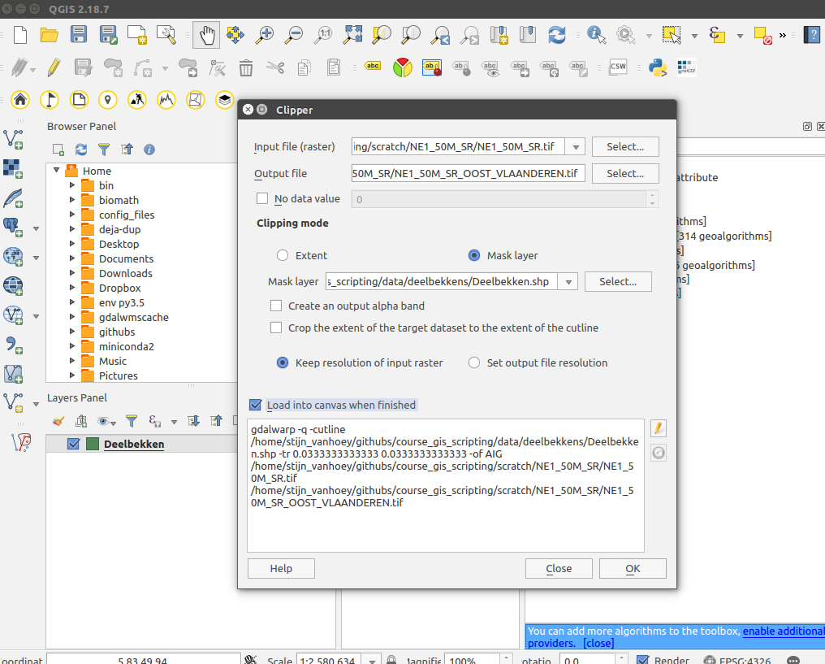Image resolution: width=825 pixels, height=664 pixels.
Task: Refresh the map canvas
Action: tap(557, 35)
